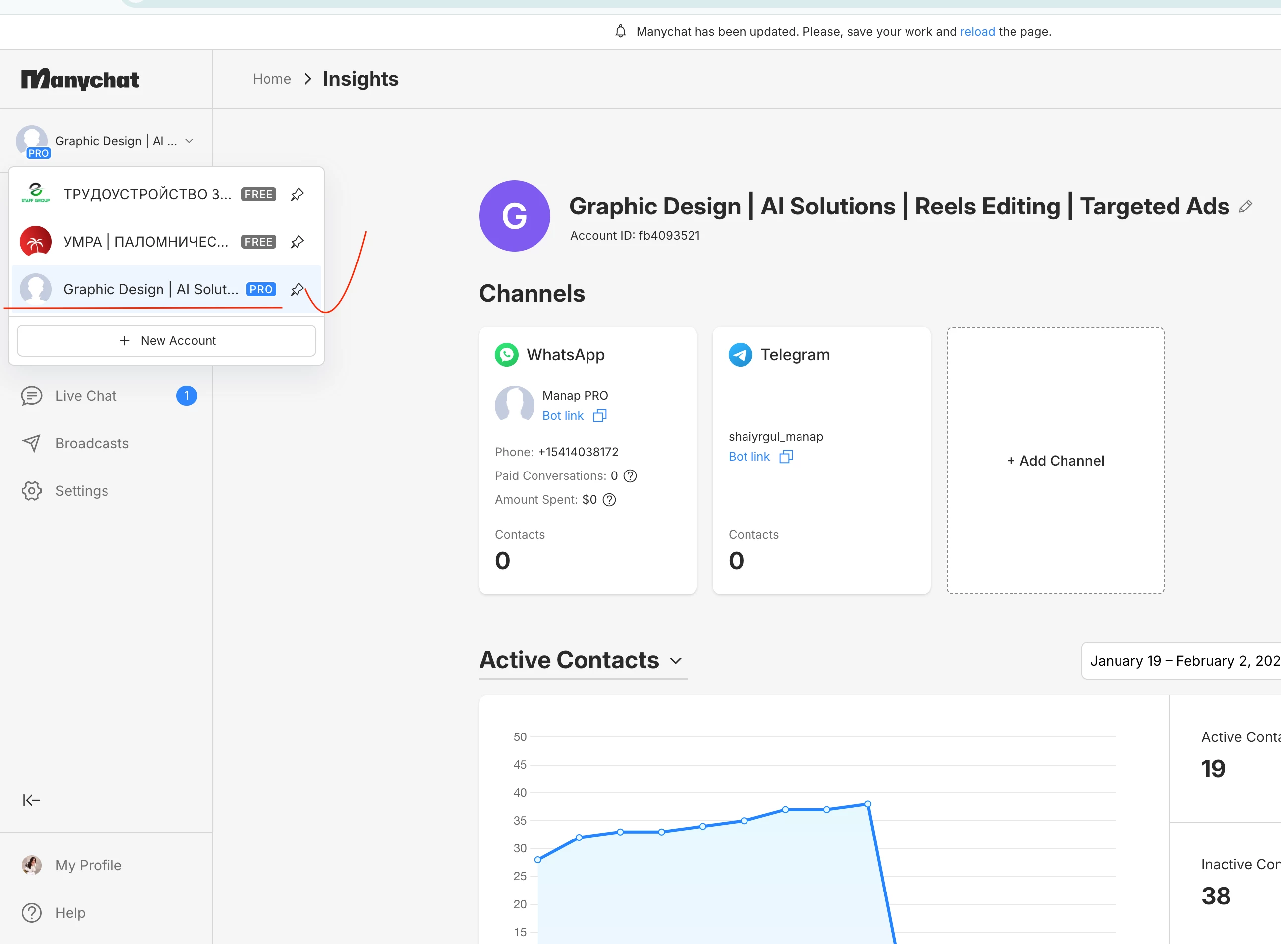Screen dimensions: 1281x944
Task: Click Amount Spent help question mark
Action: click(x=609, y=500)
